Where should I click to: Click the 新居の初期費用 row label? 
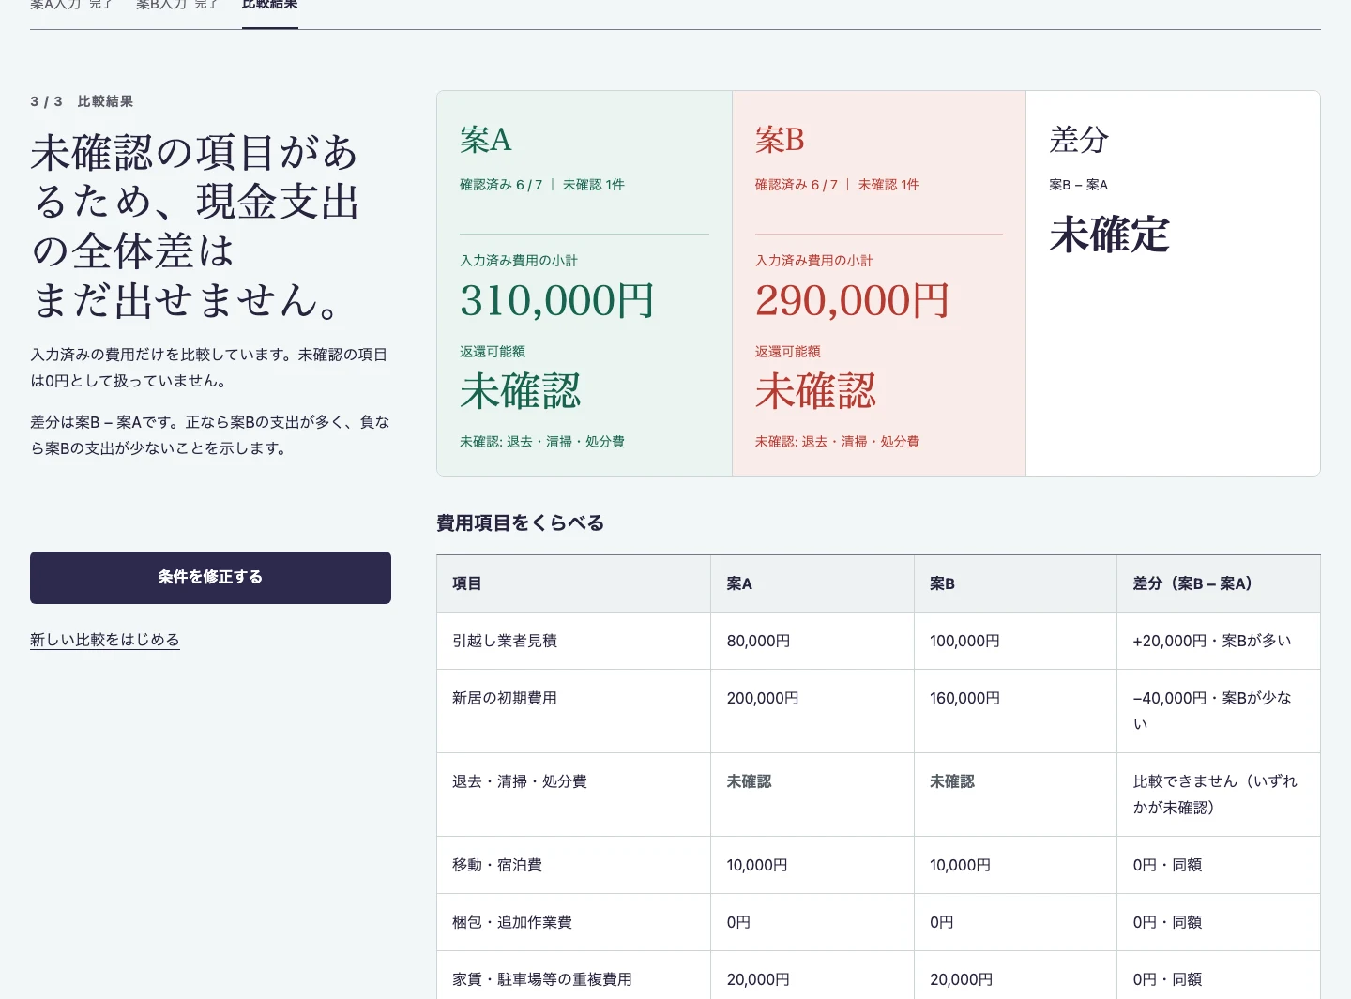click(x=505, y=698)
